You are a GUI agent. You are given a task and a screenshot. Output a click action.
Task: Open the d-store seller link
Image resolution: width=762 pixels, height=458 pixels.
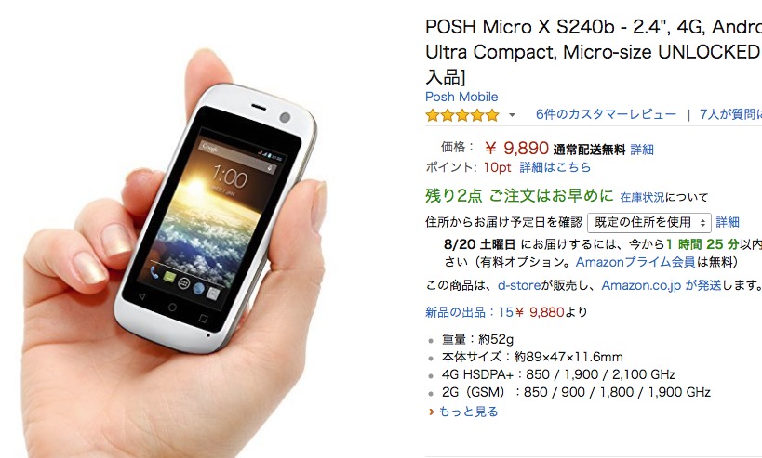click(519, 285)
